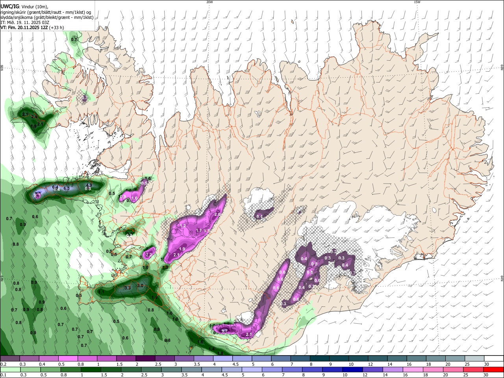Pick the dark navy 10–12 rain legend swatch
The width and height of the screenshot is (504, 378).
(x=352, y=369)
